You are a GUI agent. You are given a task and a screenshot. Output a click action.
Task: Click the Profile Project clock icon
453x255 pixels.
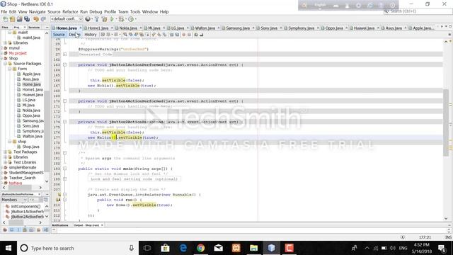[x=130, y=19]
